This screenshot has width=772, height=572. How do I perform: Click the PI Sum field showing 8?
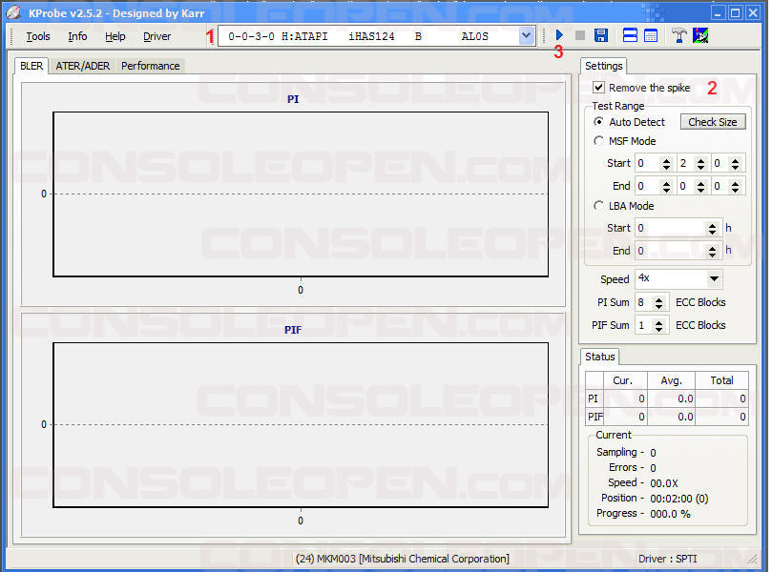644,302
